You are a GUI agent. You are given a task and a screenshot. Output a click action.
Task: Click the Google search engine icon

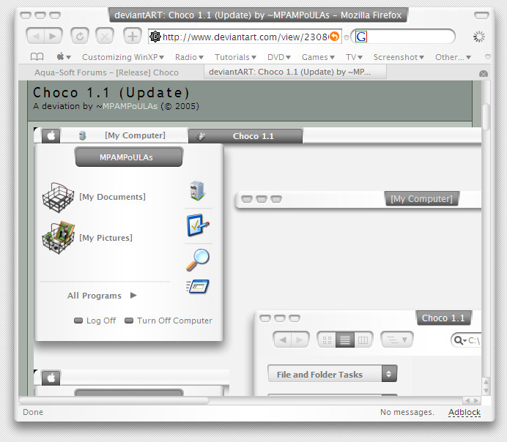[361, 37]
